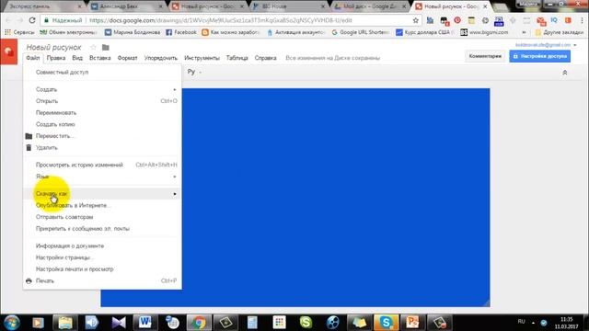Open the 'Справка' menu
This screenshot has width=589, height=331.
(x=266, y=58)
